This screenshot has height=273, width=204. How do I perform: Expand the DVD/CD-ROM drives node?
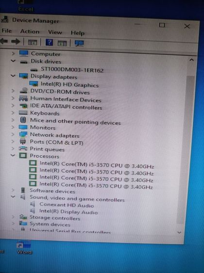[x=13, y=90]
